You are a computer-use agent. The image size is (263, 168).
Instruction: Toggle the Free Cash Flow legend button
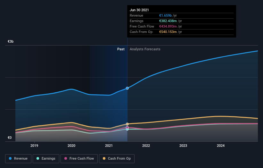79,159
